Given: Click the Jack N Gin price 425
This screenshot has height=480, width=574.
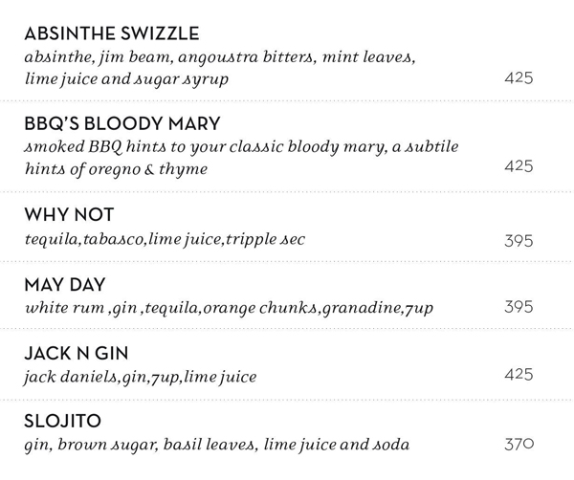Looking at the screenshot, I should pos(519,374).
